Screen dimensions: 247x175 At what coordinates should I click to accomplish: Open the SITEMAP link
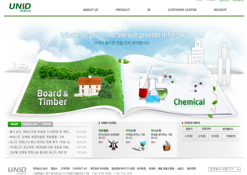pos(211,1)
